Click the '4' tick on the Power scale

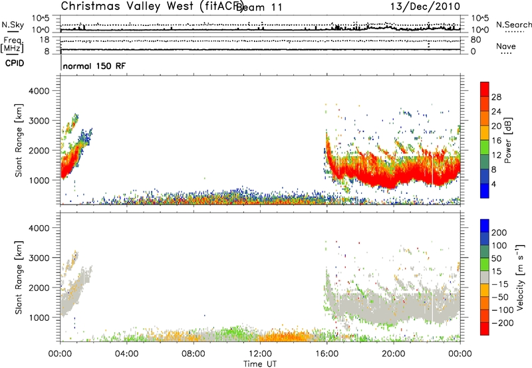coord(493,184)
